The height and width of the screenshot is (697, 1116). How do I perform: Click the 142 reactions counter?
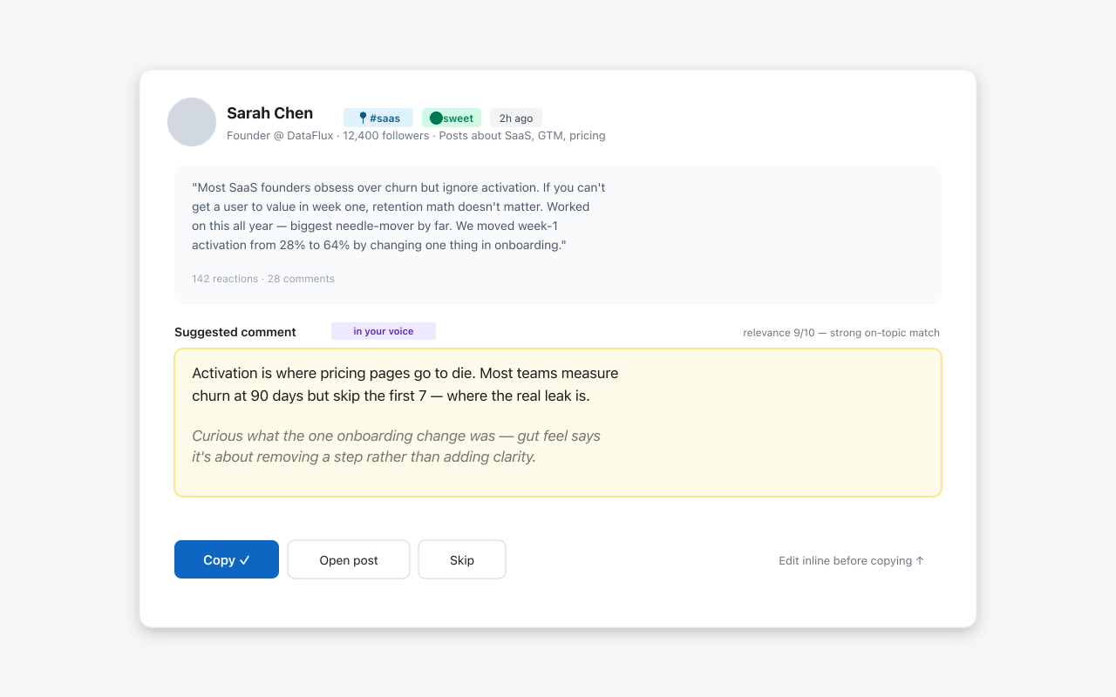224,278
